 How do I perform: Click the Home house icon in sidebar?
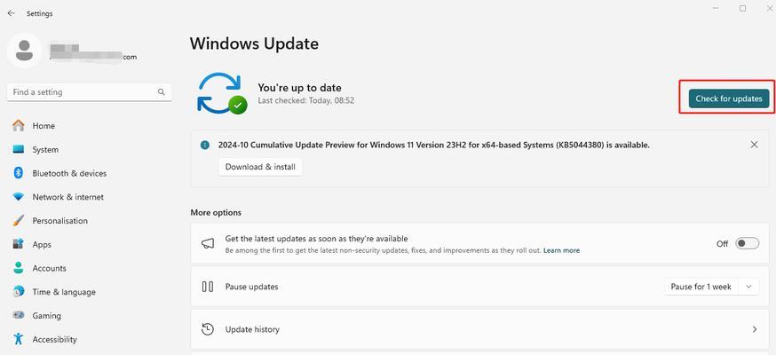pyautogui.click(x=19, y=126)
